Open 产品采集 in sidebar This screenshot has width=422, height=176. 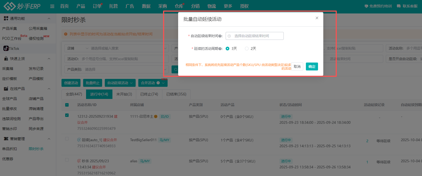coord(10,28)
